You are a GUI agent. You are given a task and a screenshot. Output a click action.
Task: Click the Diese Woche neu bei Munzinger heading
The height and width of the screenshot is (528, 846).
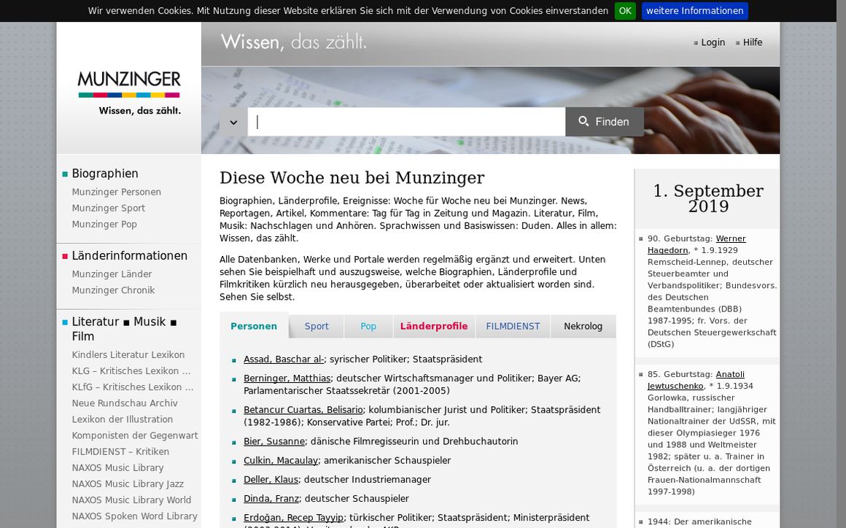(x=352, y=177)
